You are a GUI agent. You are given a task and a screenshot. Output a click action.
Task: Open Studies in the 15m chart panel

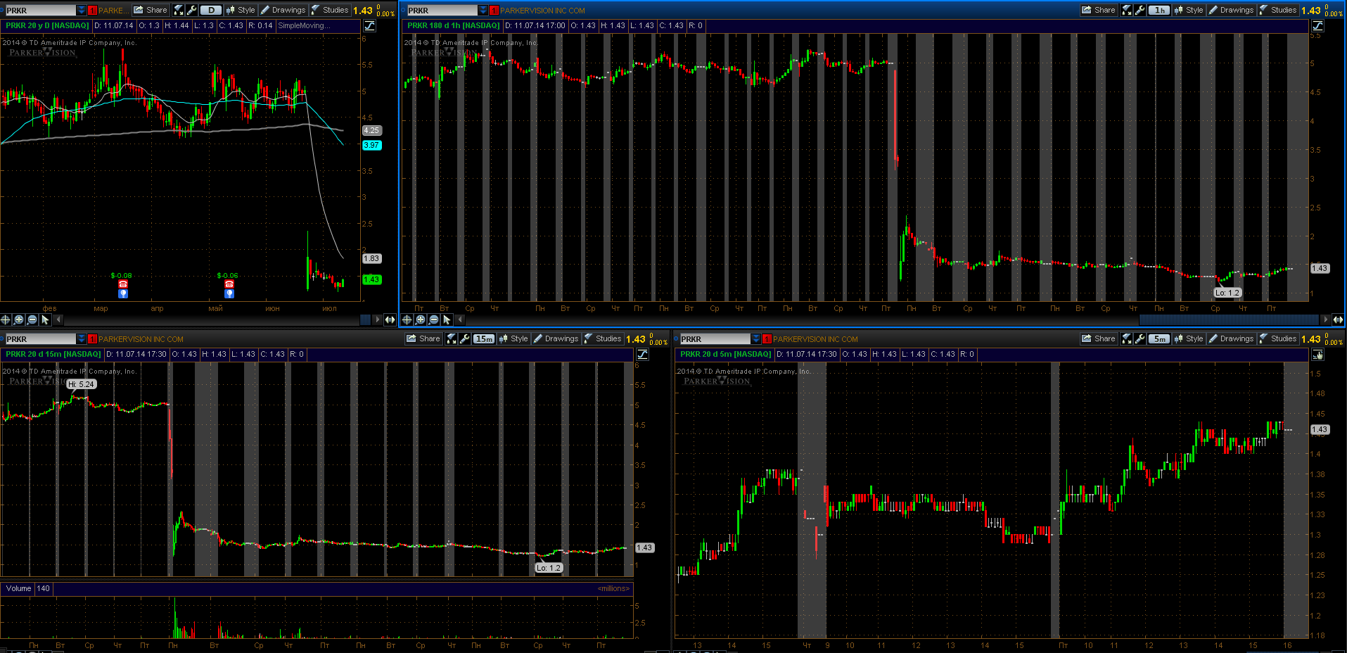click(603, 338)
